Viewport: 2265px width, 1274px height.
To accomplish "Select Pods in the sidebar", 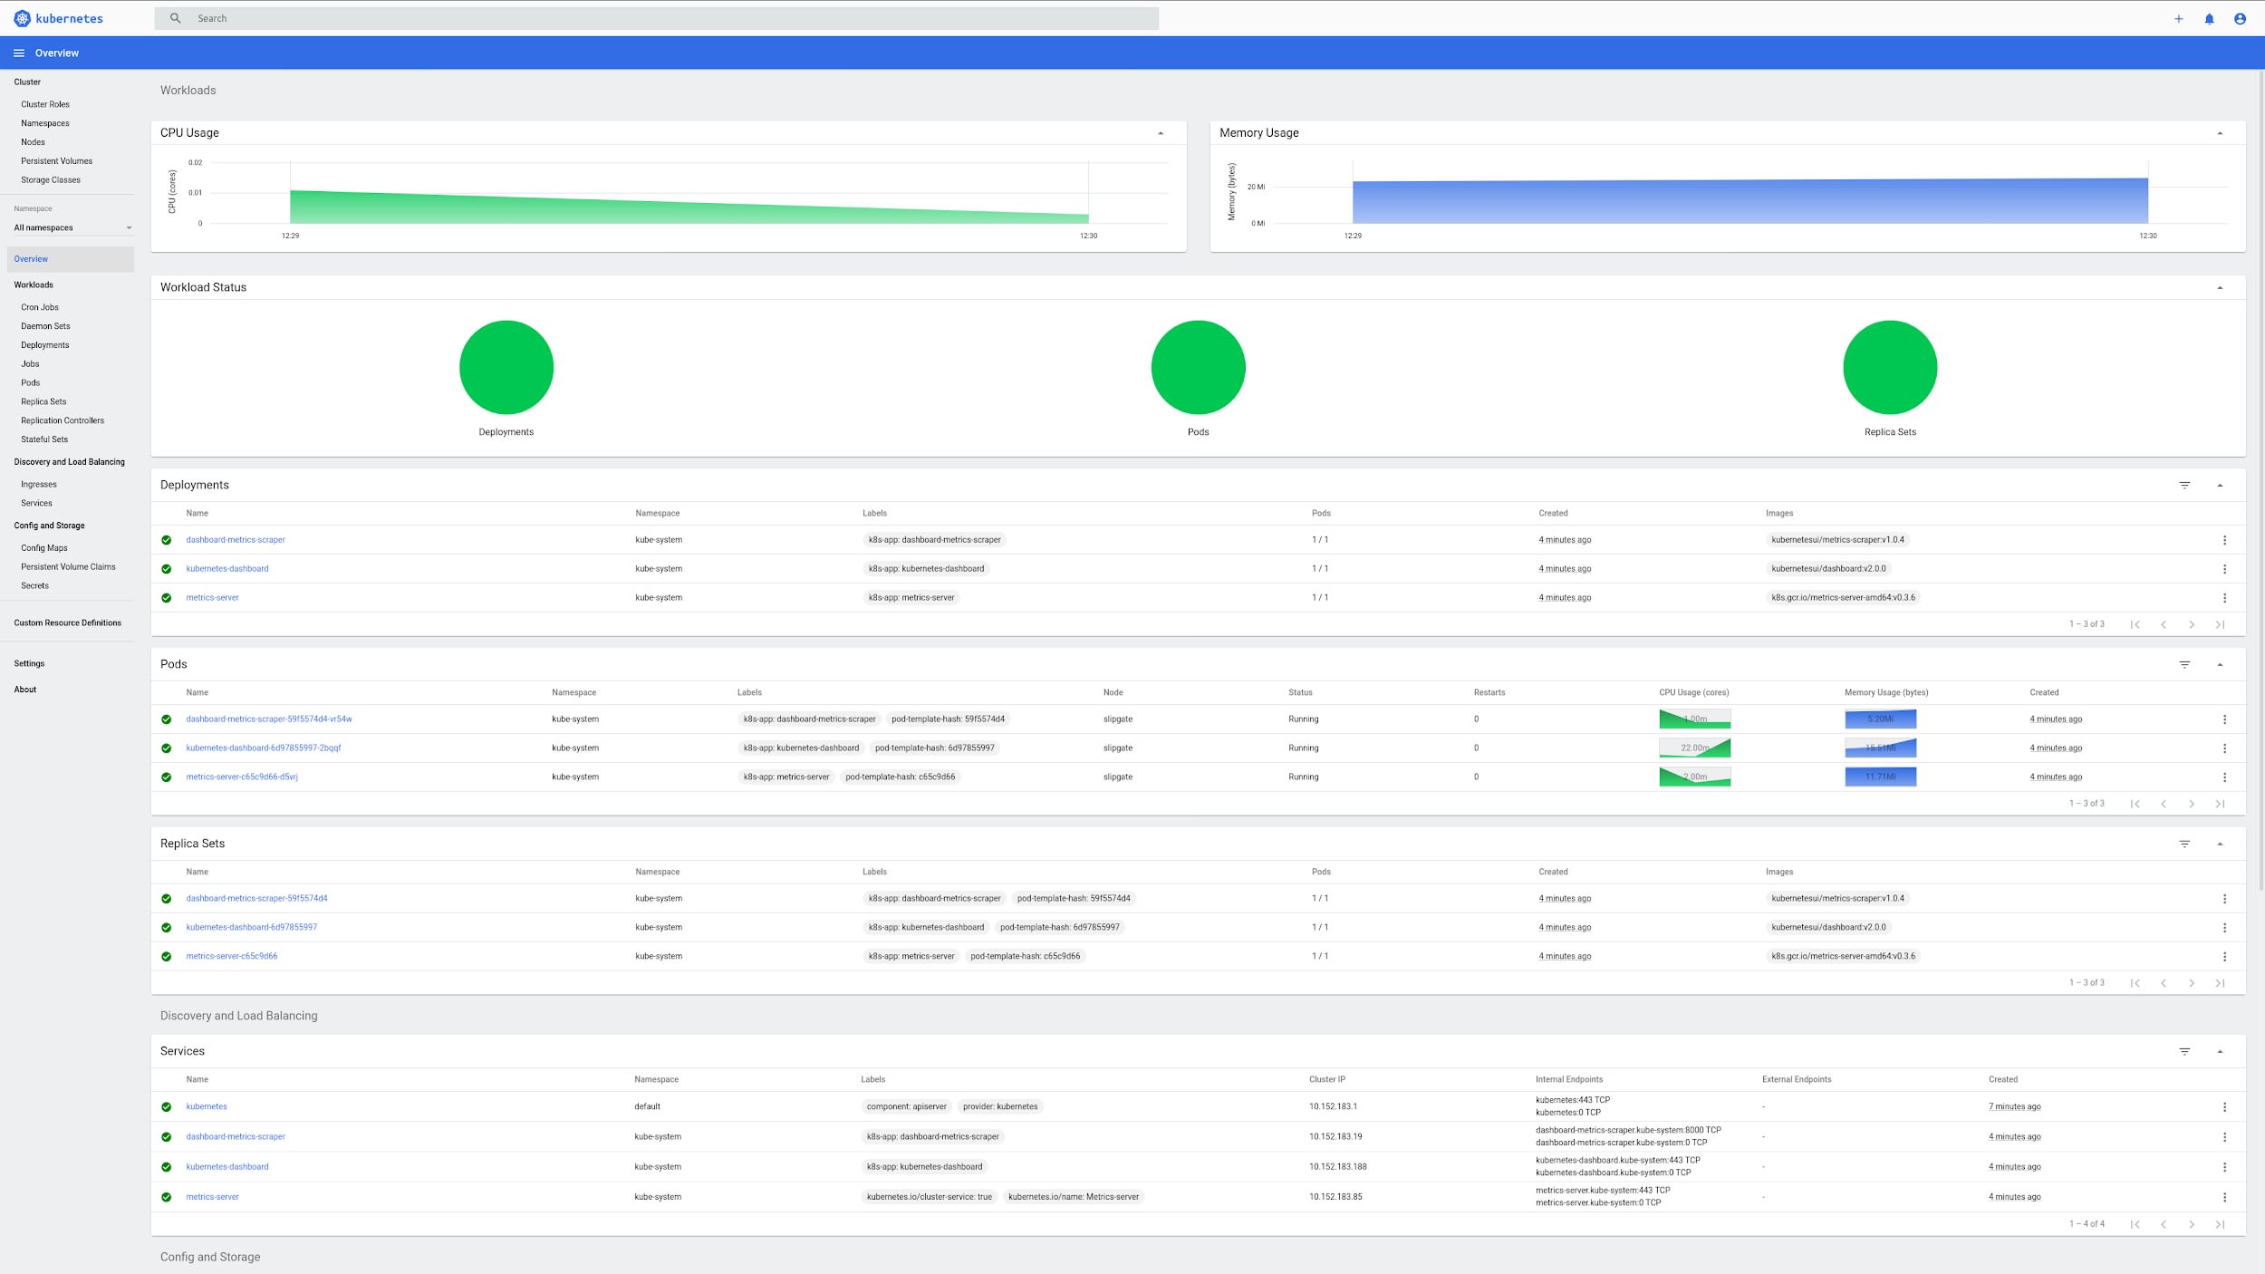I will (x=31, y=383).
